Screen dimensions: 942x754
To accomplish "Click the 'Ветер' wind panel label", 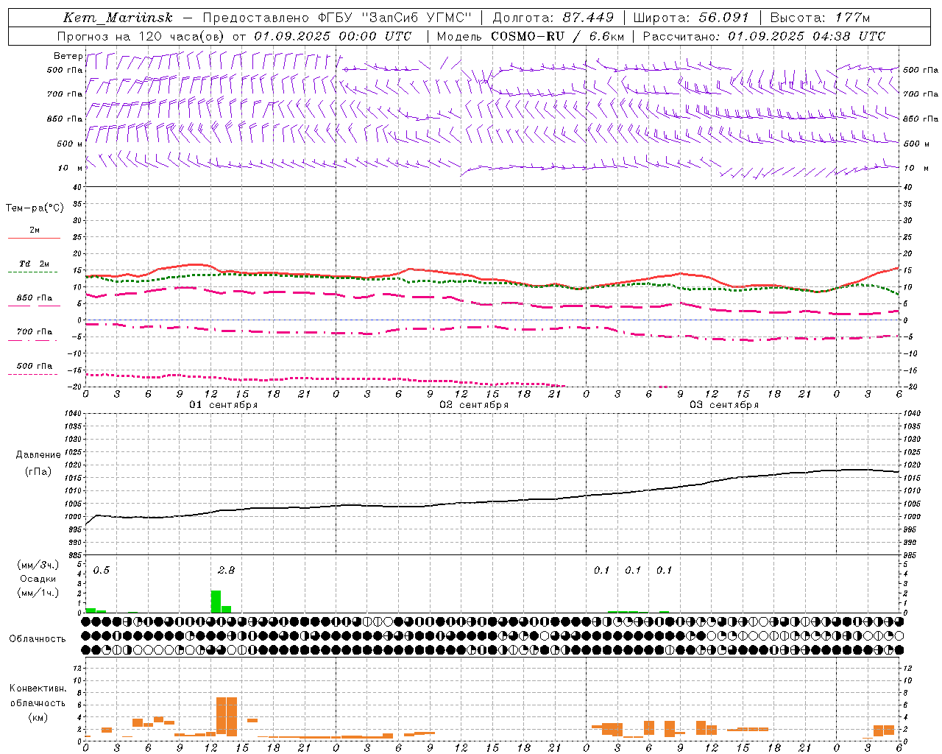I will point(68,56).
